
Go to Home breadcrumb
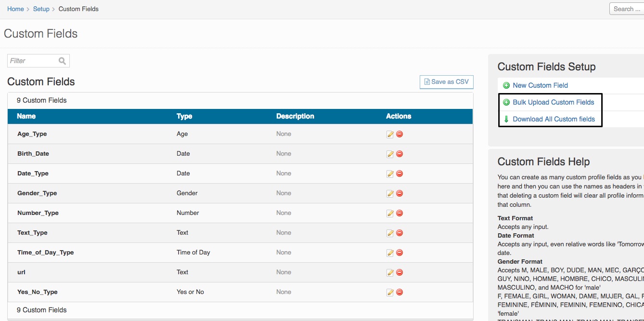(x=15, y=9)
